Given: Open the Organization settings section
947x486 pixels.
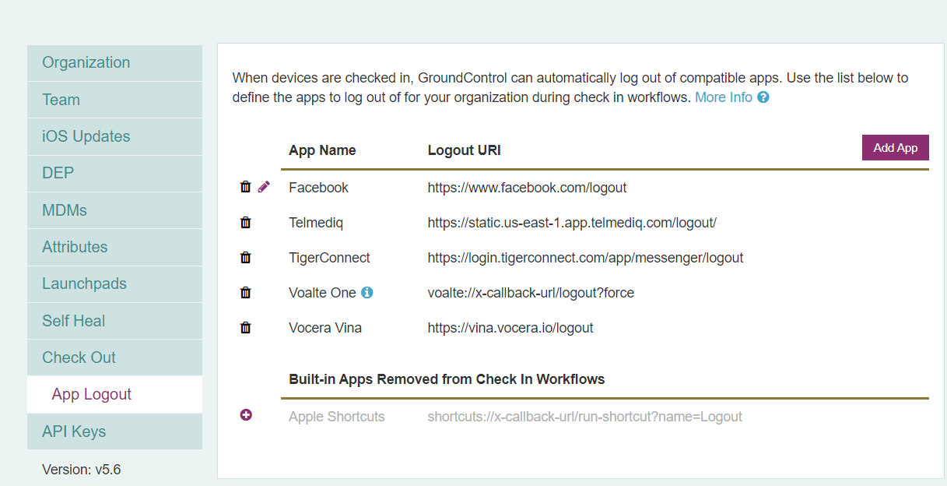Looking at the screenshot, I should click(114, 63).
